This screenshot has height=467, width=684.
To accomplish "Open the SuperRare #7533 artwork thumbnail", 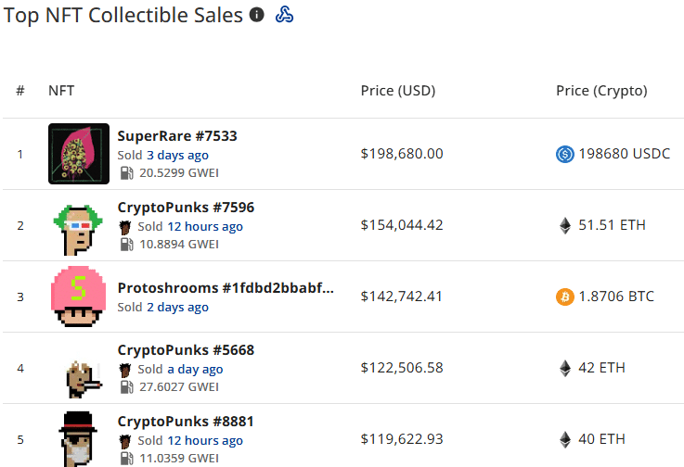I will (79, 154).
